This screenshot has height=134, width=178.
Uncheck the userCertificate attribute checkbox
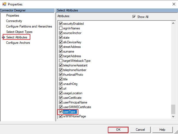61,98
